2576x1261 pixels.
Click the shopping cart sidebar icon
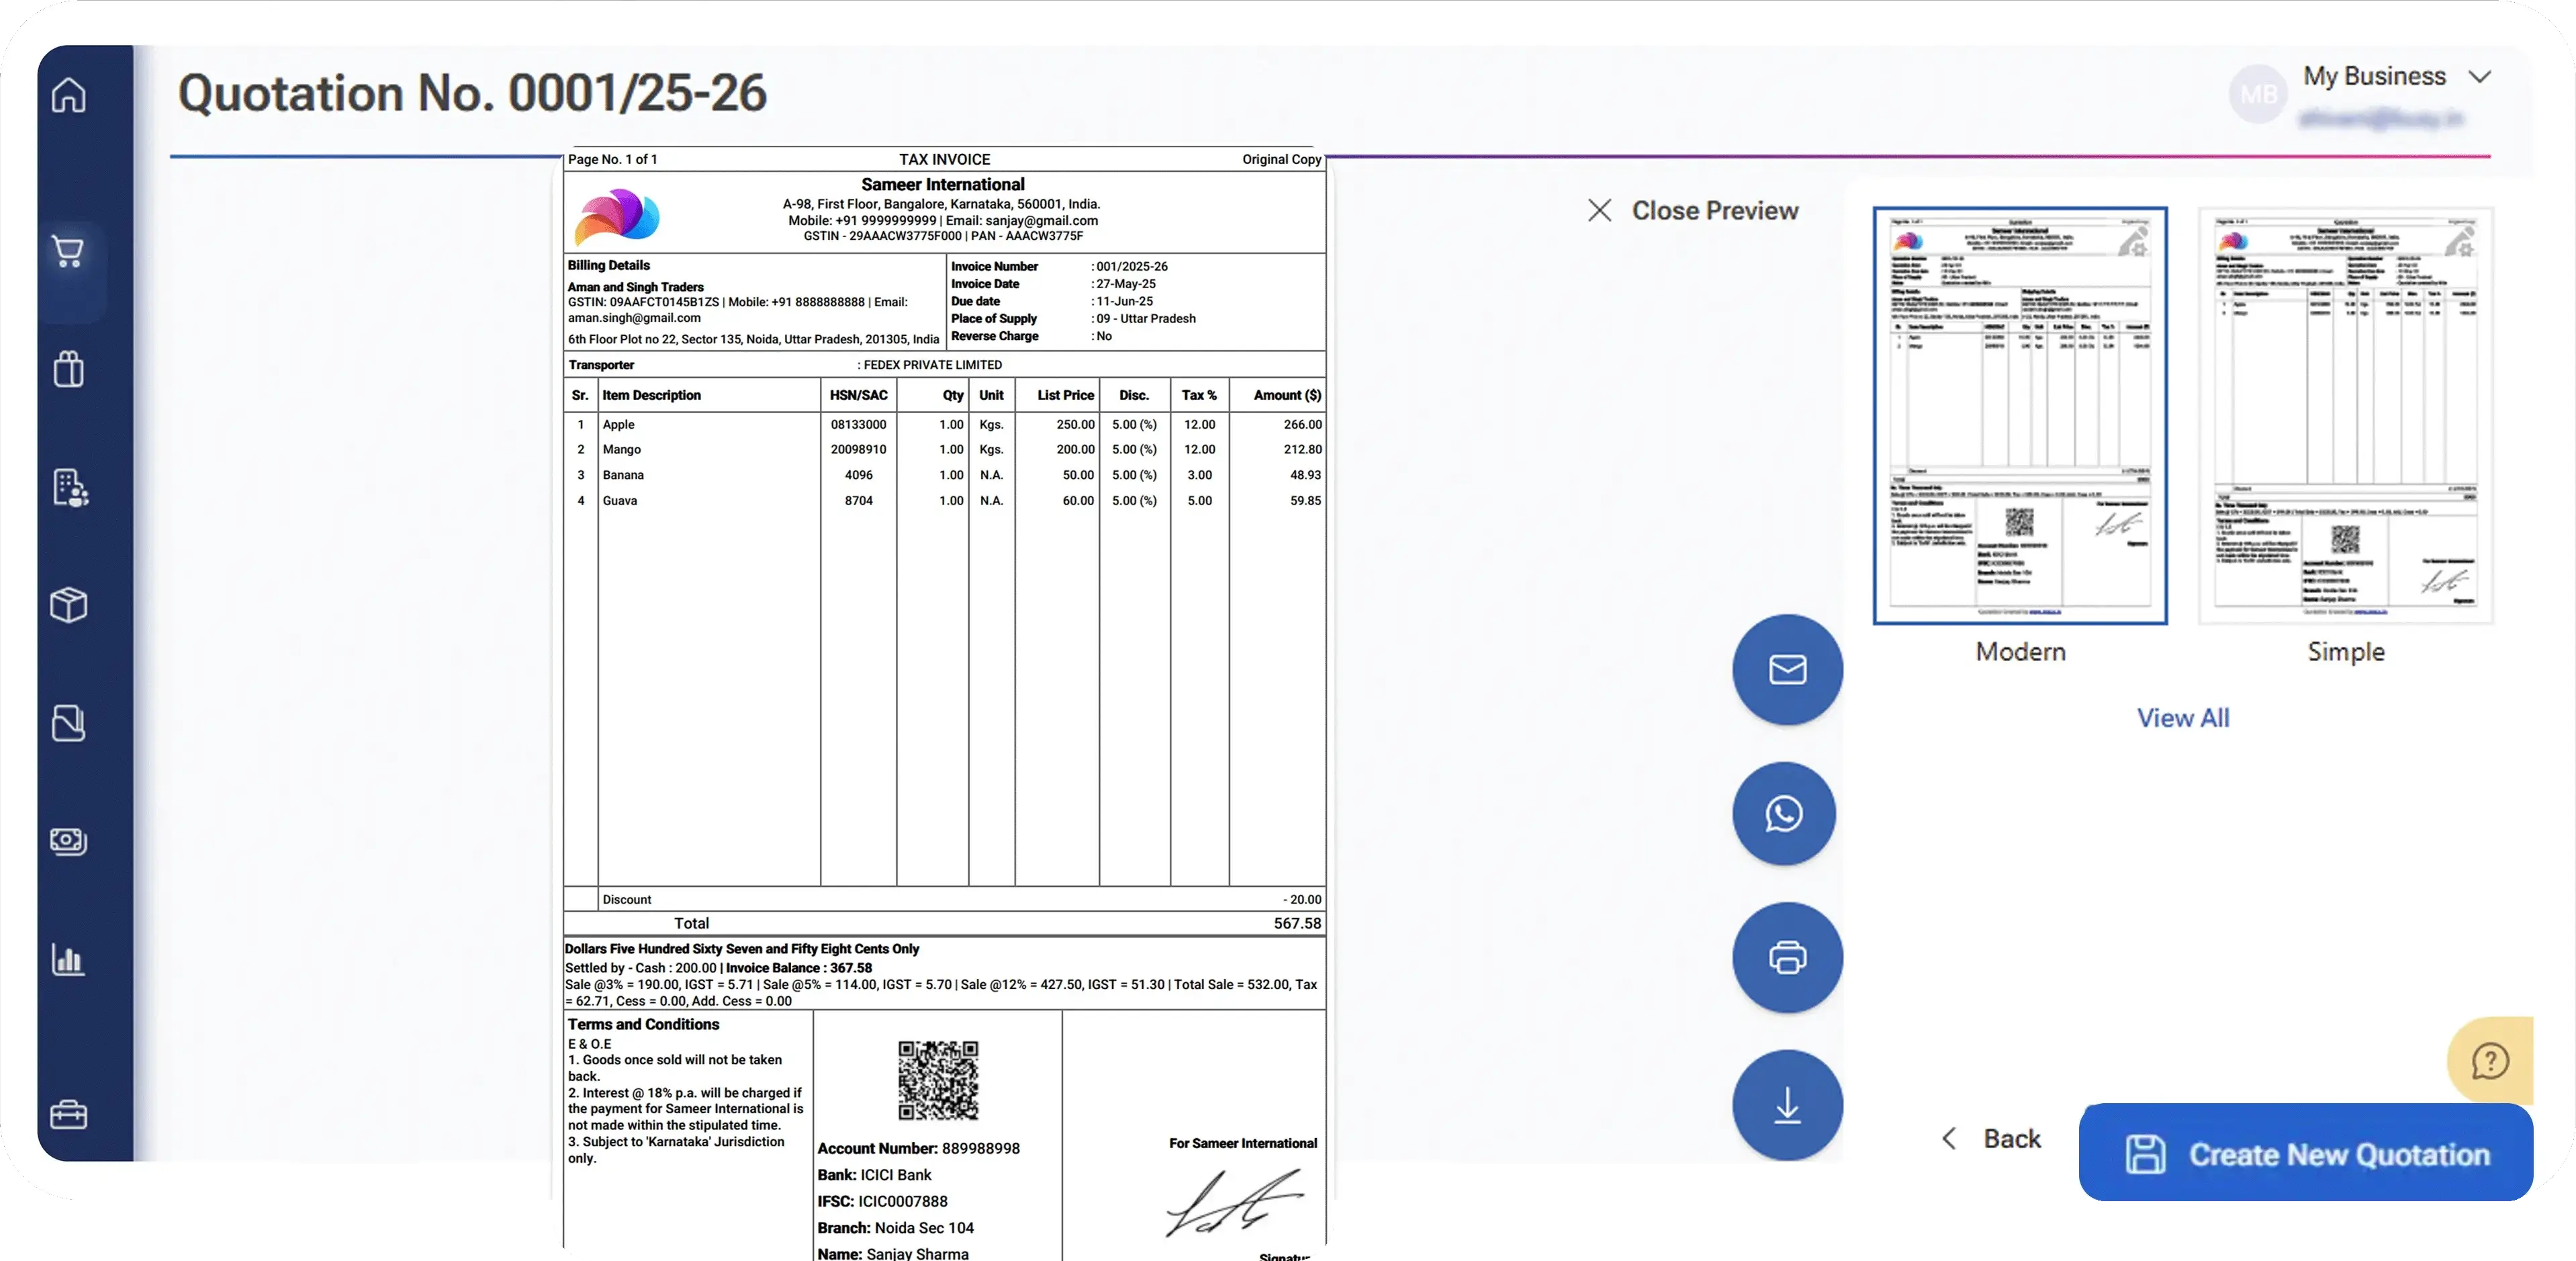(69, 250)
